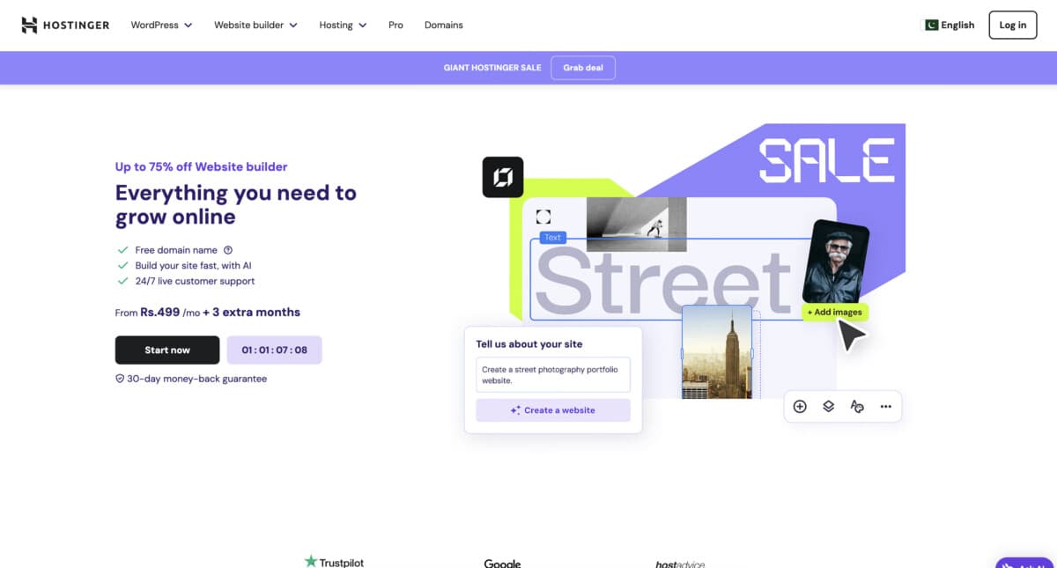Open the Hosting dropdown menu
The image size is (1057, 568).
coord(343,25)
